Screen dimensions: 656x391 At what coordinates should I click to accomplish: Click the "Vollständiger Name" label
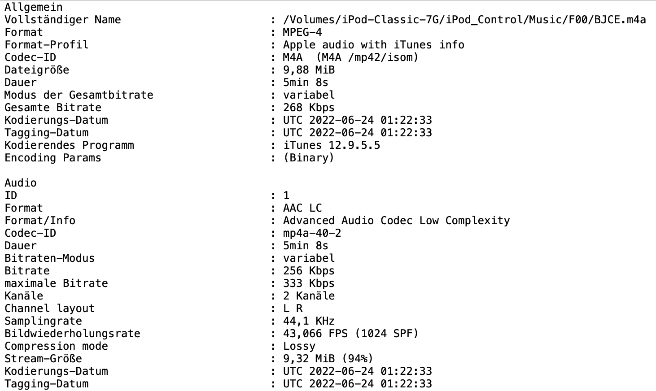62,20
